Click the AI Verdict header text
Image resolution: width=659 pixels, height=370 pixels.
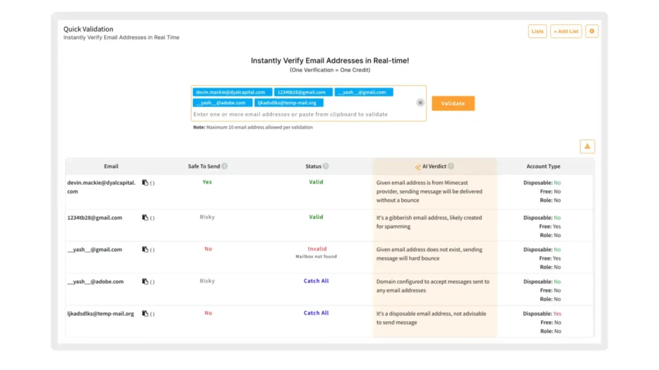point(434,166)
